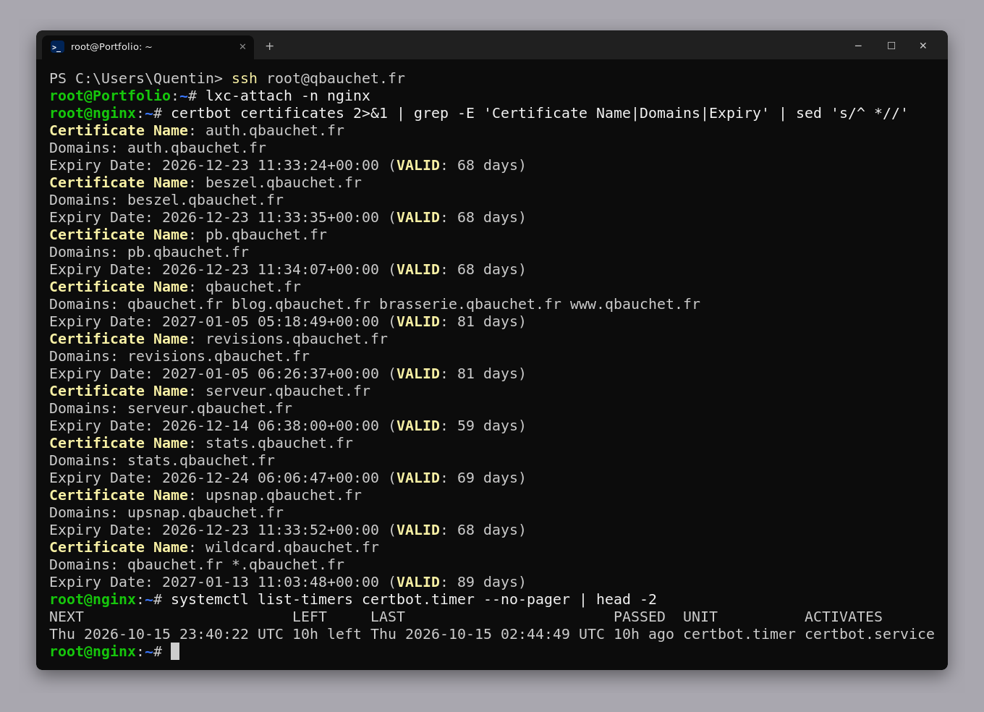Click 'Domains: revisions.qbauchet.fr' line
Image resolution: width=984 pixels, height=712 pixels.
pyautogui.click(x=179, y=356)
